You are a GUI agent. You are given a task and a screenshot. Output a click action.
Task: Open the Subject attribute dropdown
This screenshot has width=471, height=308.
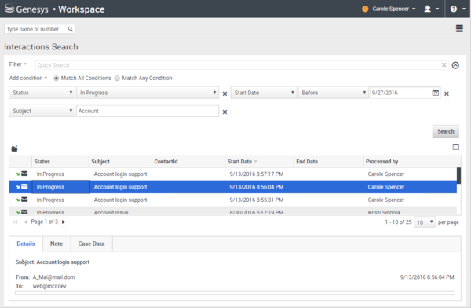(42, 111)
